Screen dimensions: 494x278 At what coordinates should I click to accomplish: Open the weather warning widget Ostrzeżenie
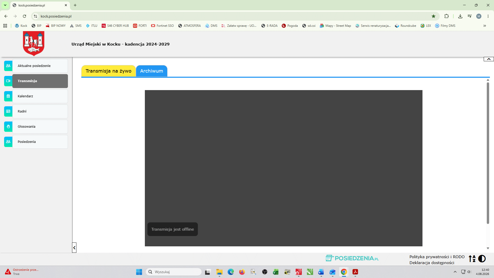[x=22, y=272]
